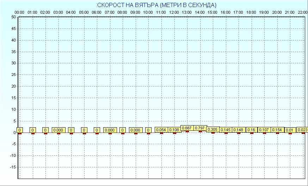The width and height of the screenshot is (308, 186).
Task: Select the 06:00 time axis label
Action: tap(97, 12)
